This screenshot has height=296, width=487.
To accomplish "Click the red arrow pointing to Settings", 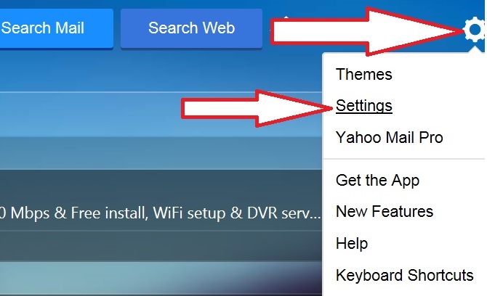I will [257, 109].
